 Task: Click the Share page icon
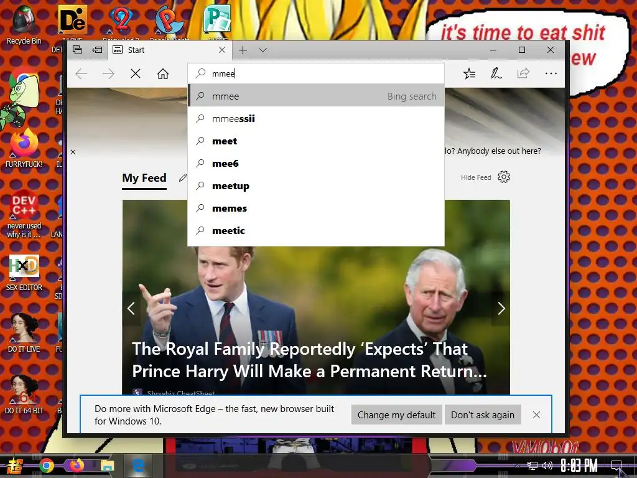[523, 73]
